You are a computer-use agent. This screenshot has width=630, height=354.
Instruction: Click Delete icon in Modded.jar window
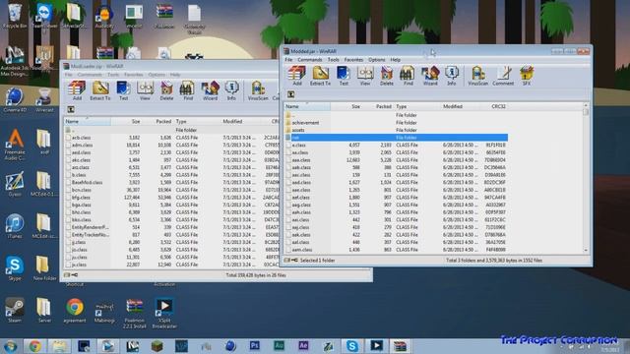tap(387, 76)
